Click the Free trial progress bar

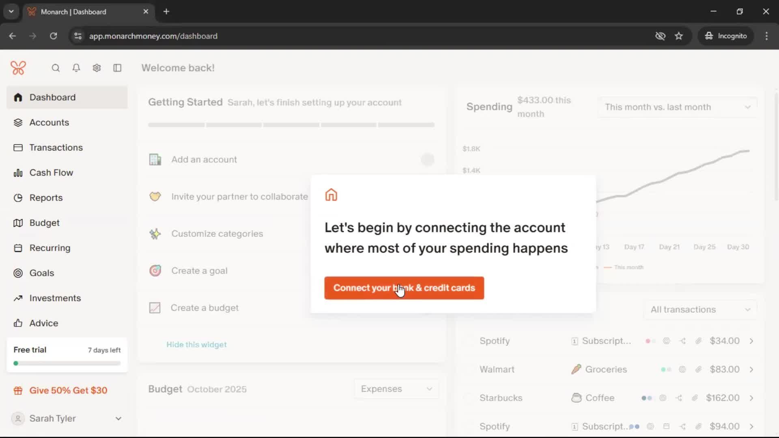[x=67, y=363]
